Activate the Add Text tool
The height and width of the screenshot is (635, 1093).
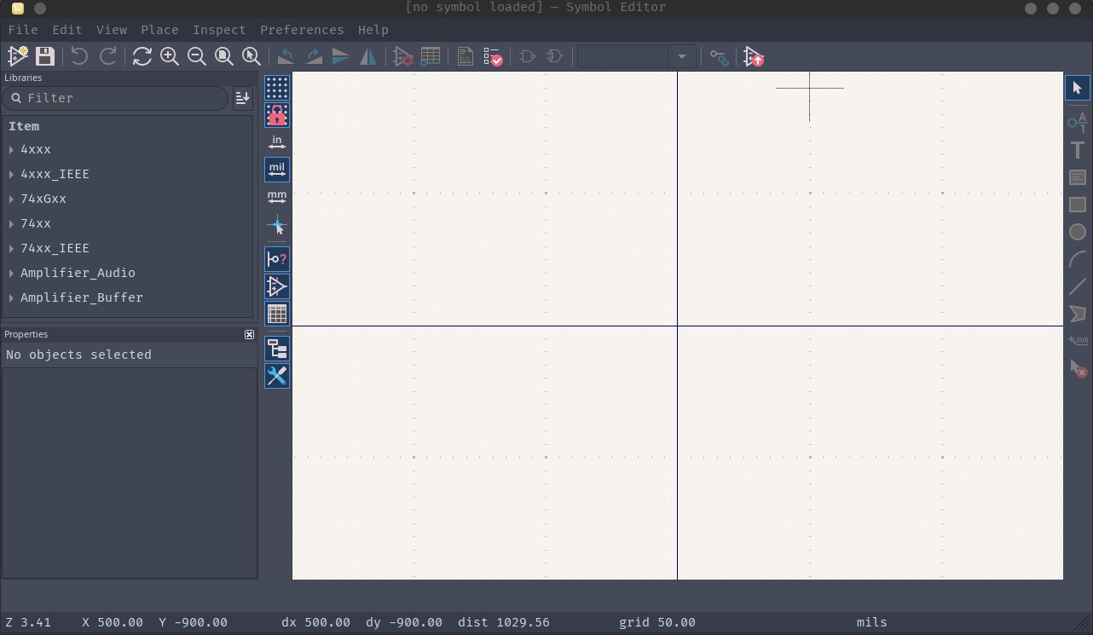[x=1077, y=149]
